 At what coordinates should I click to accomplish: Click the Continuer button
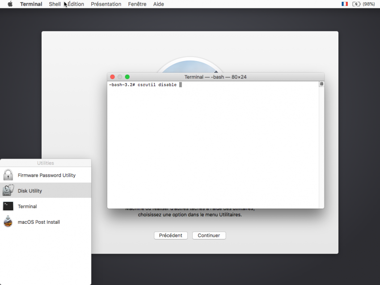click(209, 235)
